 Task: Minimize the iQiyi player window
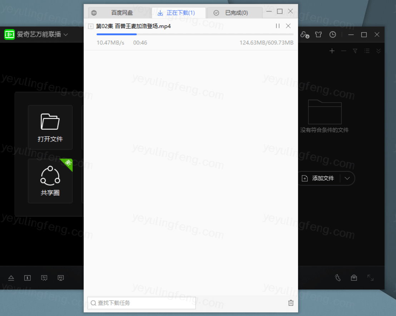(x=351, y=35)
